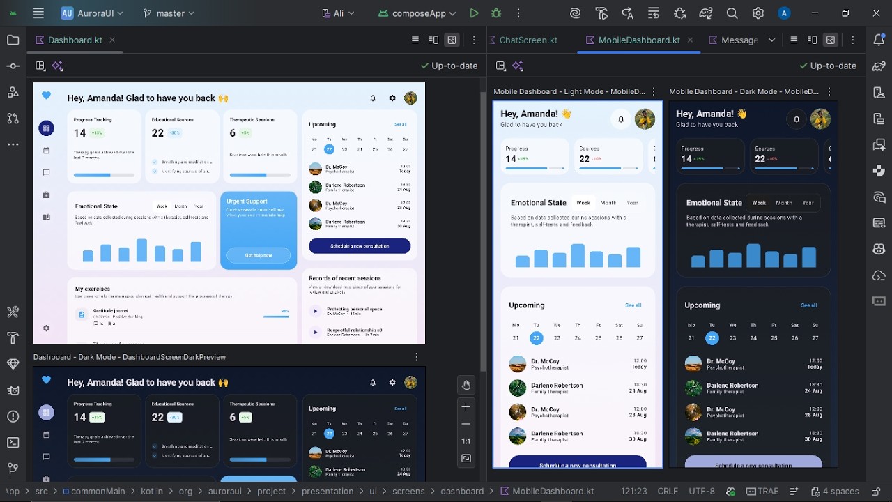Close the Dashboard.kt tab
This screenshot has width=892, height=502.
coord(112,40)
